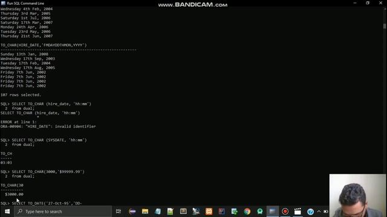Screen dimensions: 387x217
Task: Click the vertical scrollbar thumb
Action: 385,26
